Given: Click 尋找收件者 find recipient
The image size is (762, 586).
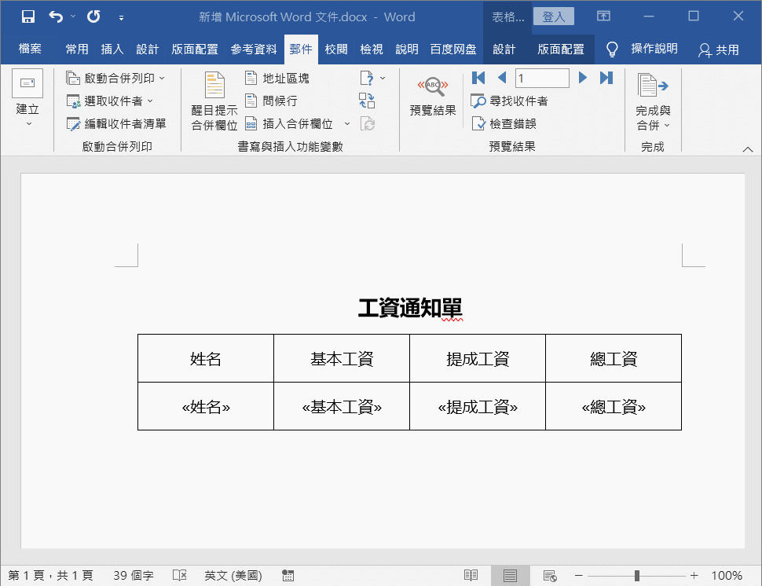Looking at the screenshot, I should coord(509,101).
